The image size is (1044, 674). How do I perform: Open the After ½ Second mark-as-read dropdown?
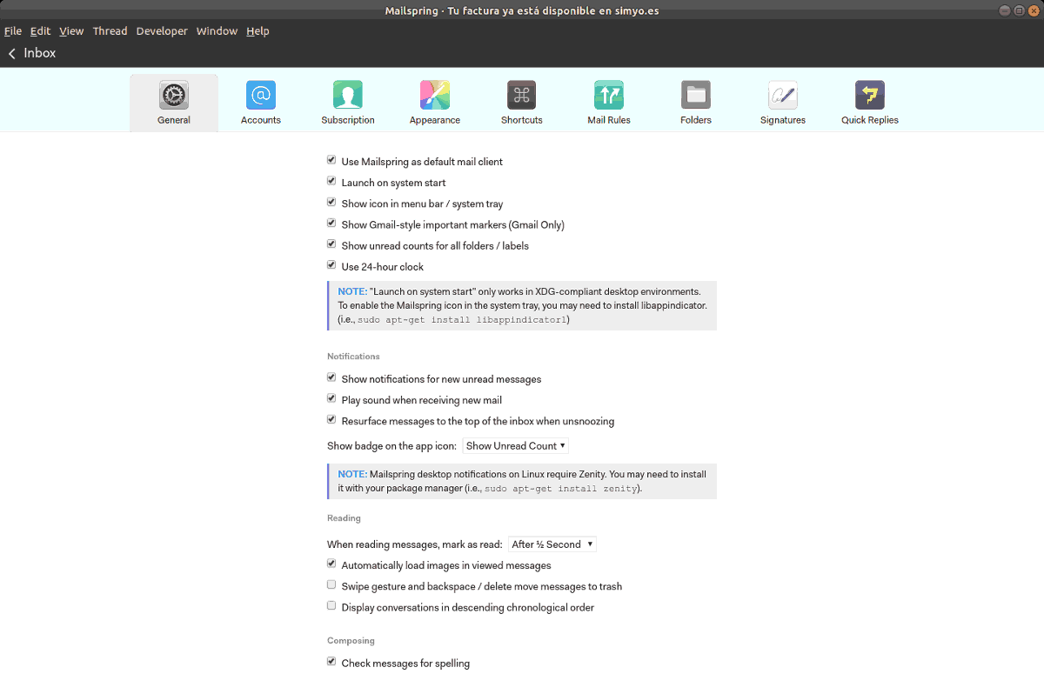[x=552, y=544]
